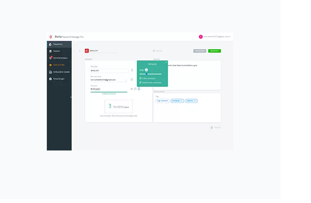Copy the password with the copy icon
Viewport: 311px width, 203px height.
point(135,88)
